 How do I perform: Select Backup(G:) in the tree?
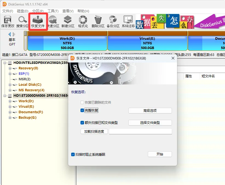pyautogui.click(x=28, y=118)
